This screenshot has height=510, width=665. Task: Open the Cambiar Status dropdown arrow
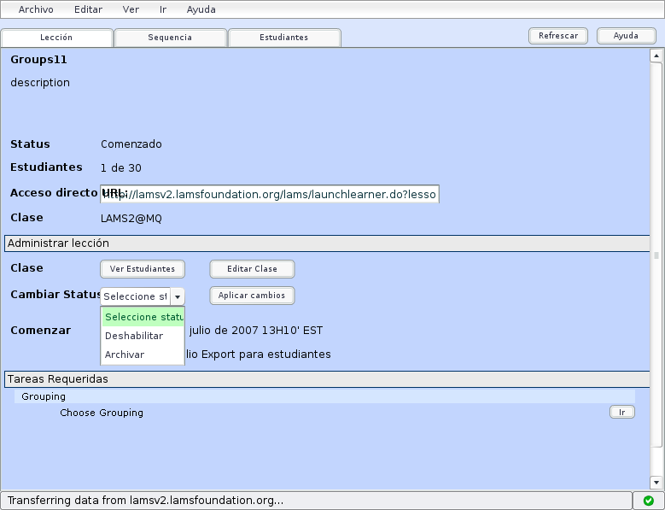(177, 296)
